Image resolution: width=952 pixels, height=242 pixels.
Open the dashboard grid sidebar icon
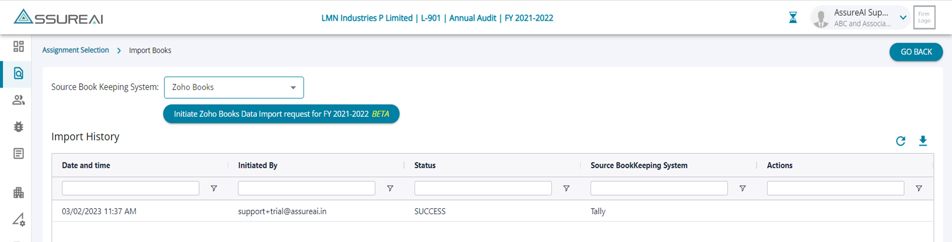coord(19,47)
